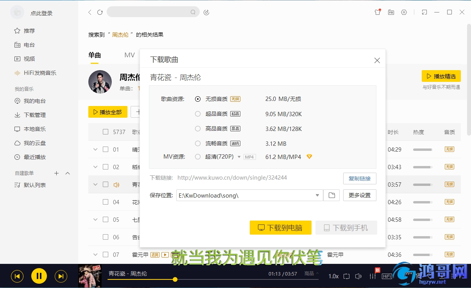The width and height of the screenshot is (471, 288).
Task: Click 下载到手机 button
Action: point(346,228)
